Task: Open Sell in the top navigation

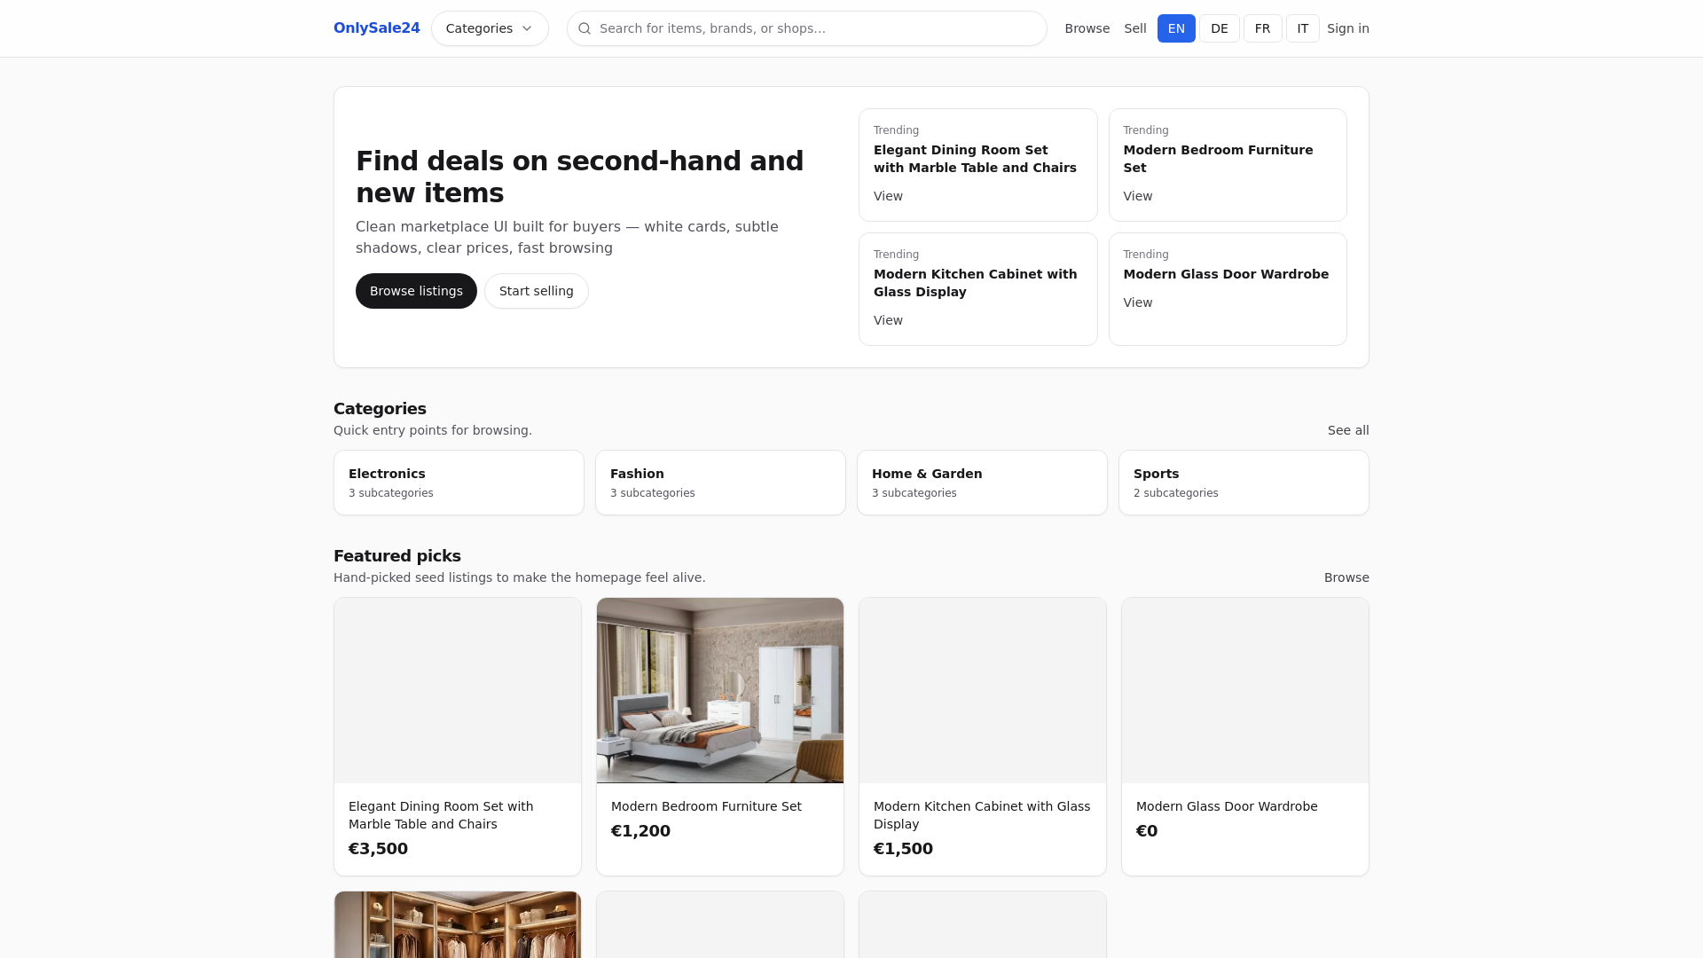Action: (1135, 28)
